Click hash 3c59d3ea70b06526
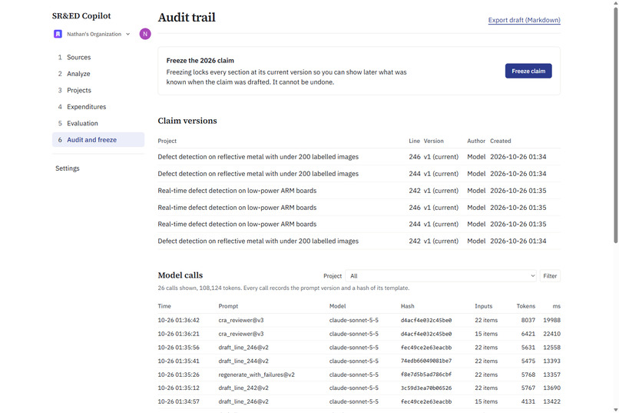619x413 pixels. (x=426, y=388)
